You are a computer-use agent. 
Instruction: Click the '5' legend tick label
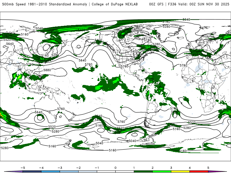208,168
